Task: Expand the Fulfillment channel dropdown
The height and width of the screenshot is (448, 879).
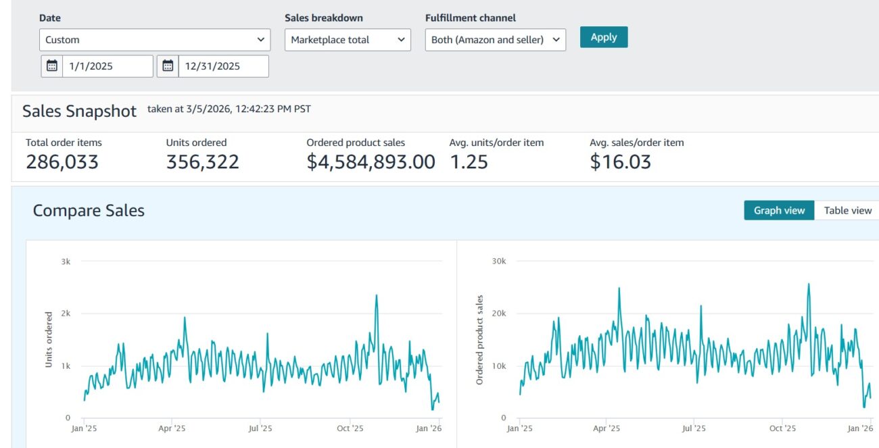Action: (x=496, y=40)
